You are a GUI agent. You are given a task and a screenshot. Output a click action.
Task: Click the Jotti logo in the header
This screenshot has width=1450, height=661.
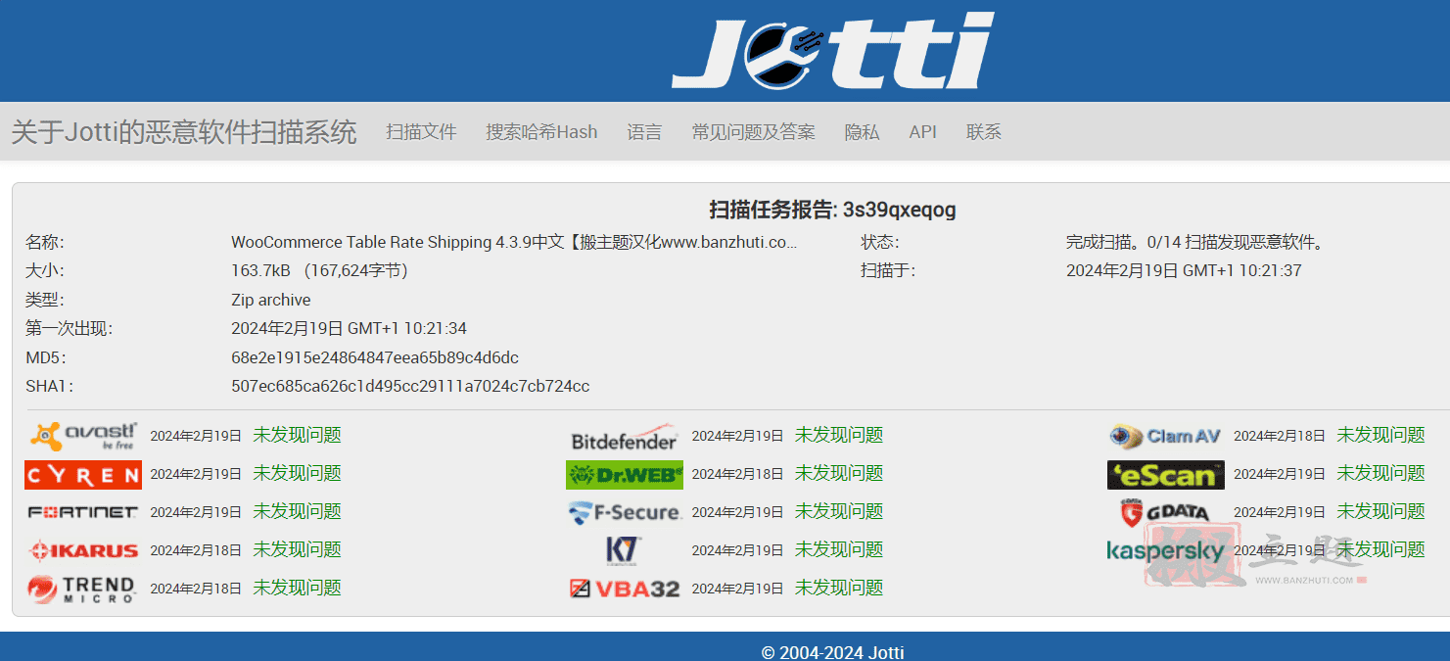pos(833,50)
